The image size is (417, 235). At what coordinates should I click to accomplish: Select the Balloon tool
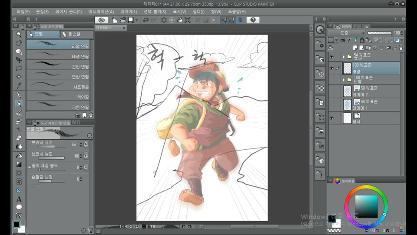click(19, 207)
